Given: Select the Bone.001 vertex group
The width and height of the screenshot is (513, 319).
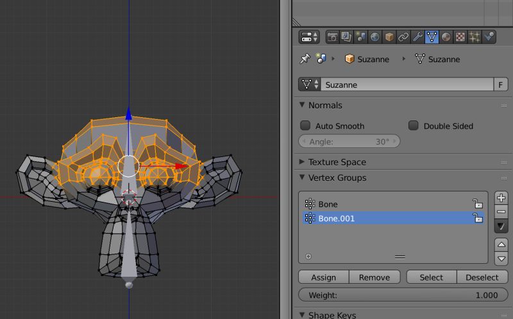Looking at the screenshot, I should [x=393, y=218].
